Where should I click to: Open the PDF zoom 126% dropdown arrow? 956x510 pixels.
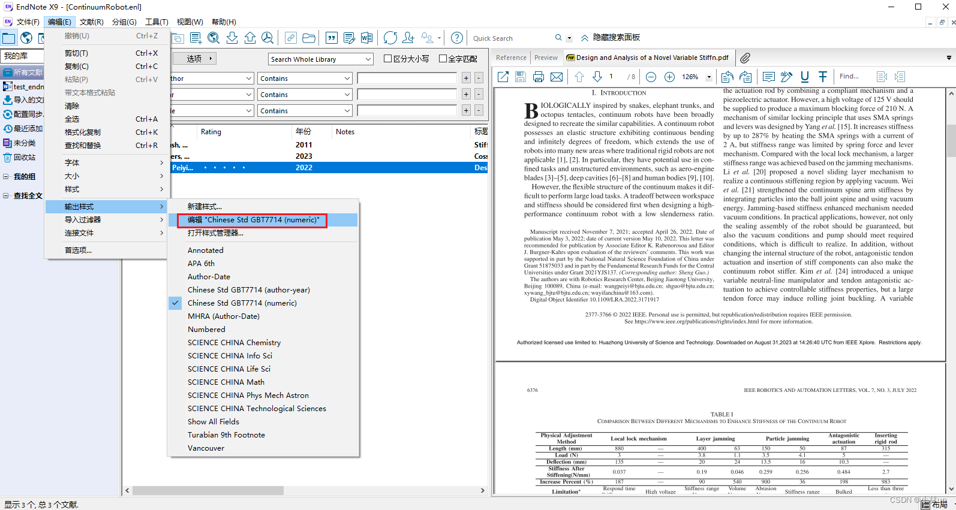pos(709,77)
